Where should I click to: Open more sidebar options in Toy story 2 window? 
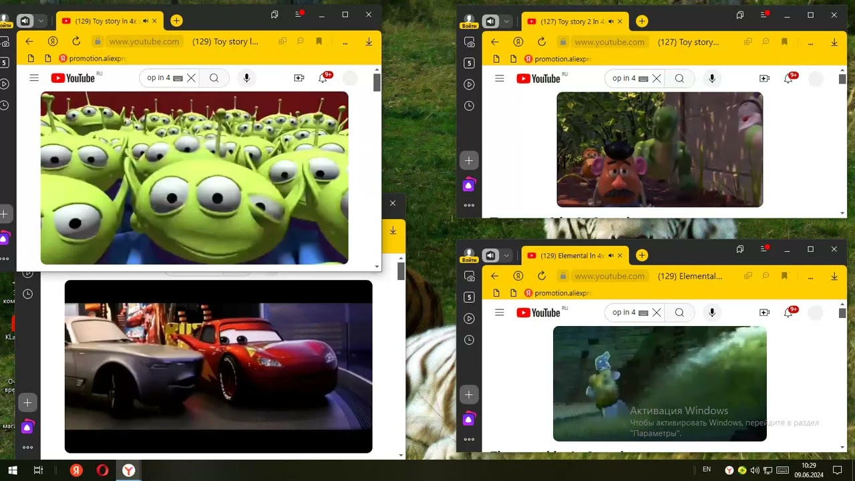pyautogui.click(x=469, y=206)
